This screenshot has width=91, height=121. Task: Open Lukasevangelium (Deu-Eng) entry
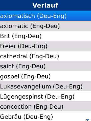click(x=45, y=86)
